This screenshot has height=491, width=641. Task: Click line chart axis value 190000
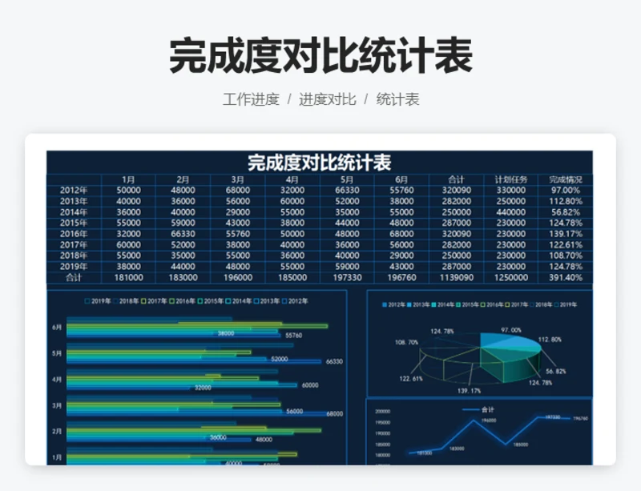point(383,433)
